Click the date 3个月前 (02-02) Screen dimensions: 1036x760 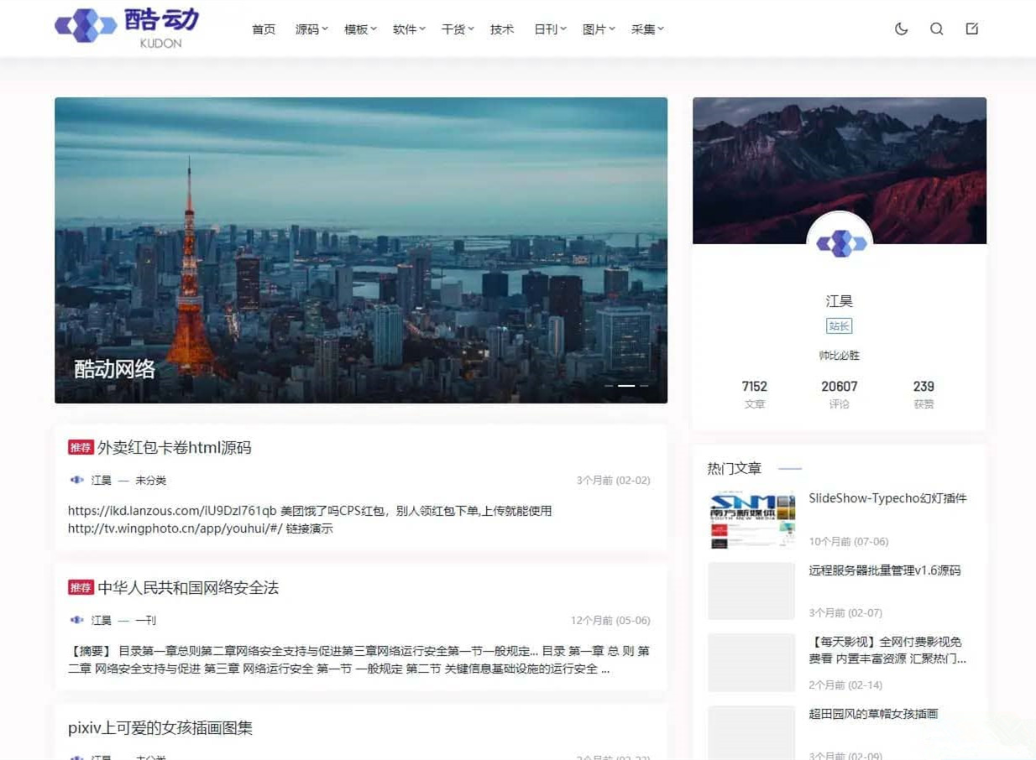613,481
